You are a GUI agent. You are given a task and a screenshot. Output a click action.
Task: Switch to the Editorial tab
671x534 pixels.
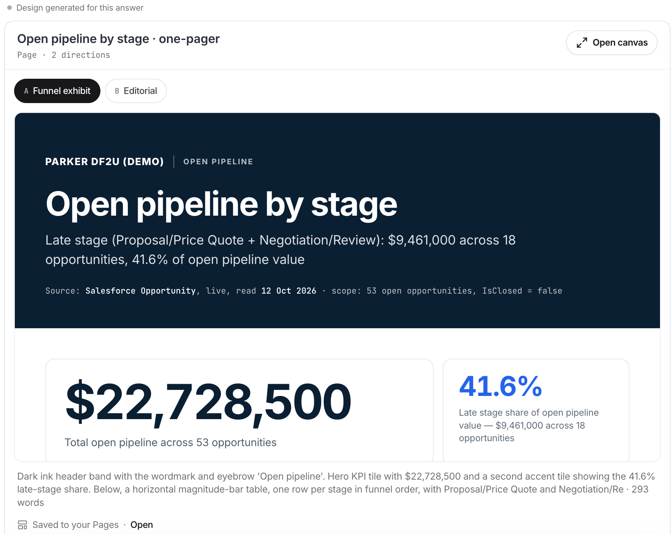click(136, 91)
